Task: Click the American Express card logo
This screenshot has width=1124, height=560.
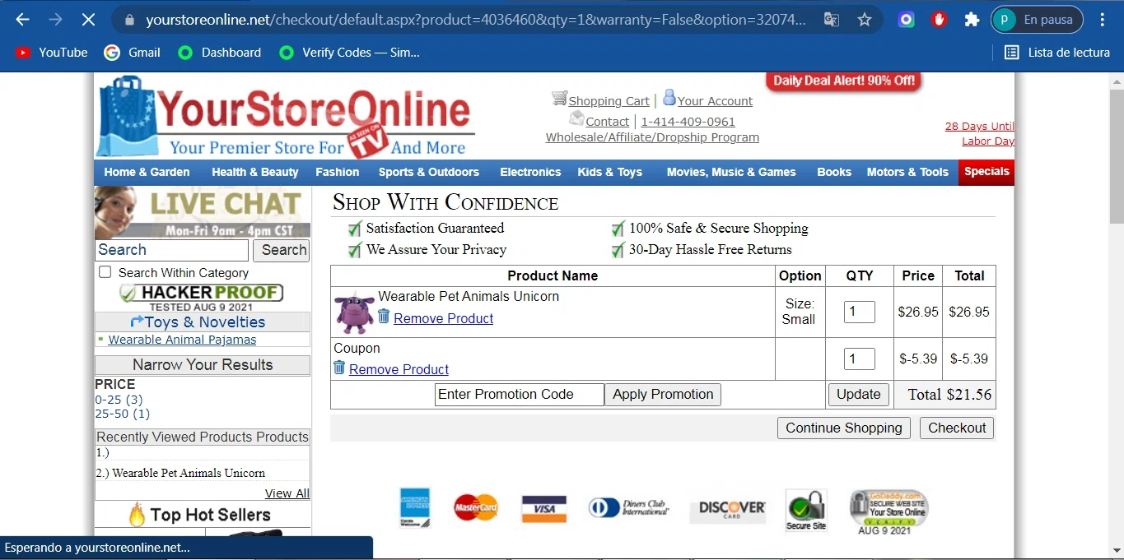Action: (414, 507)
